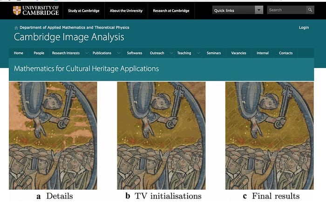The height and width of the screenshot is (206, 326).
Task: Expand the Teaching submenu chevron
Action: (x=198, y=53)
